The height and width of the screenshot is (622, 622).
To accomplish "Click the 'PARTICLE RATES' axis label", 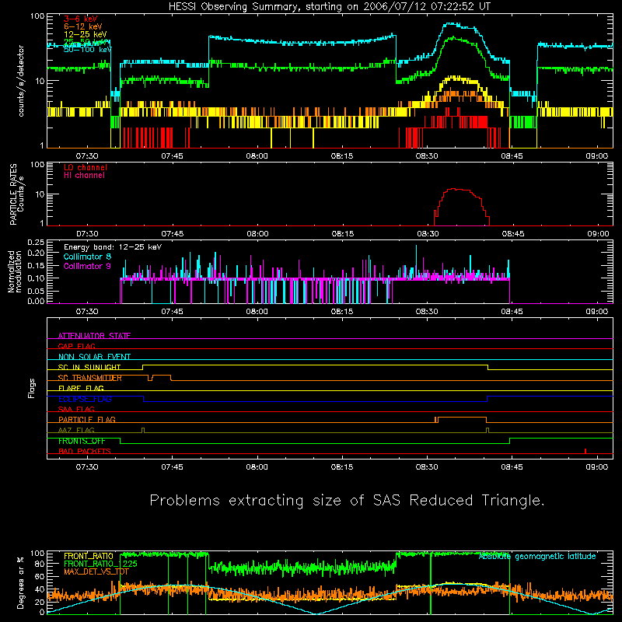I will click(13, 194).
